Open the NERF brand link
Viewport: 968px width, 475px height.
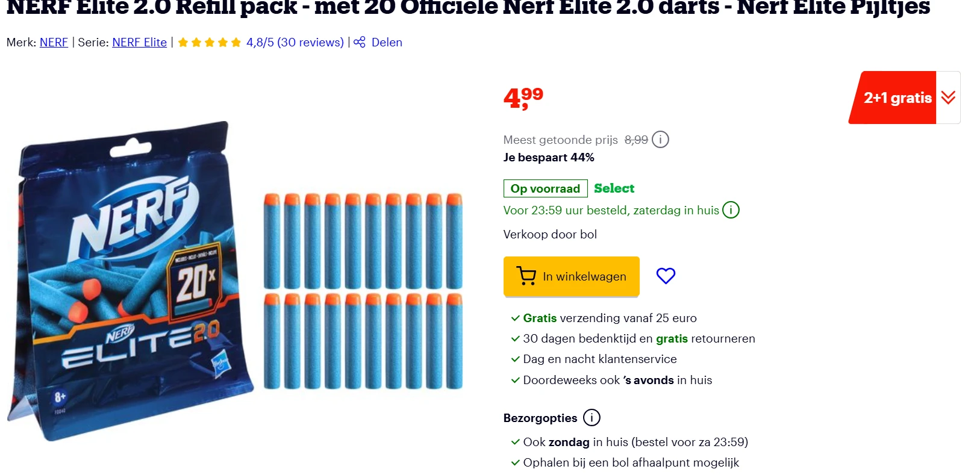click(53, 42)
